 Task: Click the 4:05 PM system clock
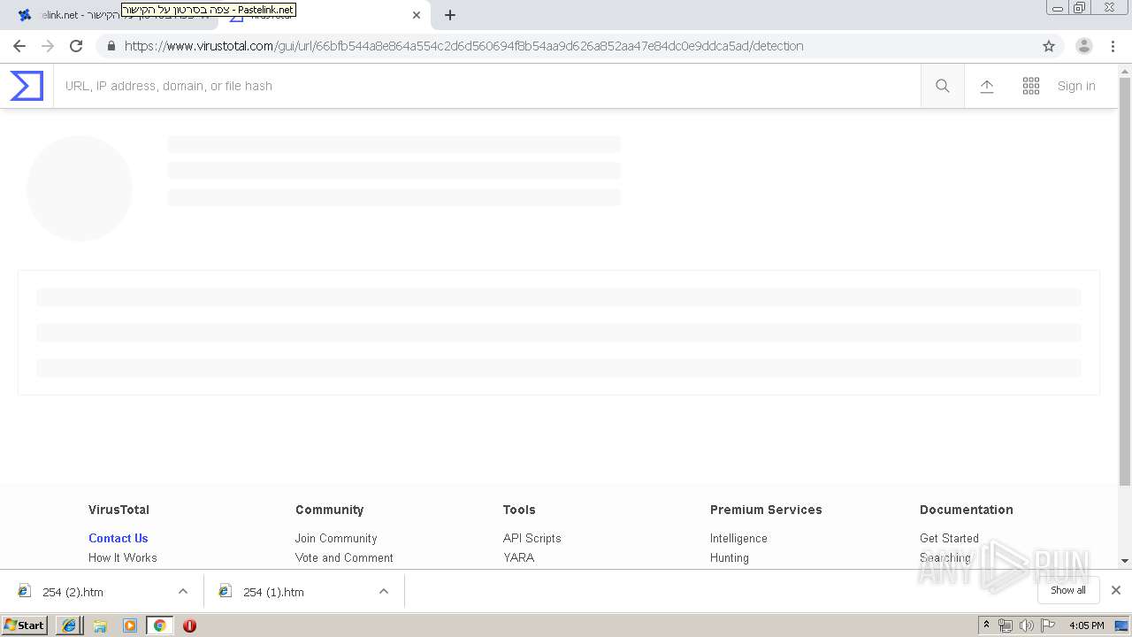(1086, 625)
